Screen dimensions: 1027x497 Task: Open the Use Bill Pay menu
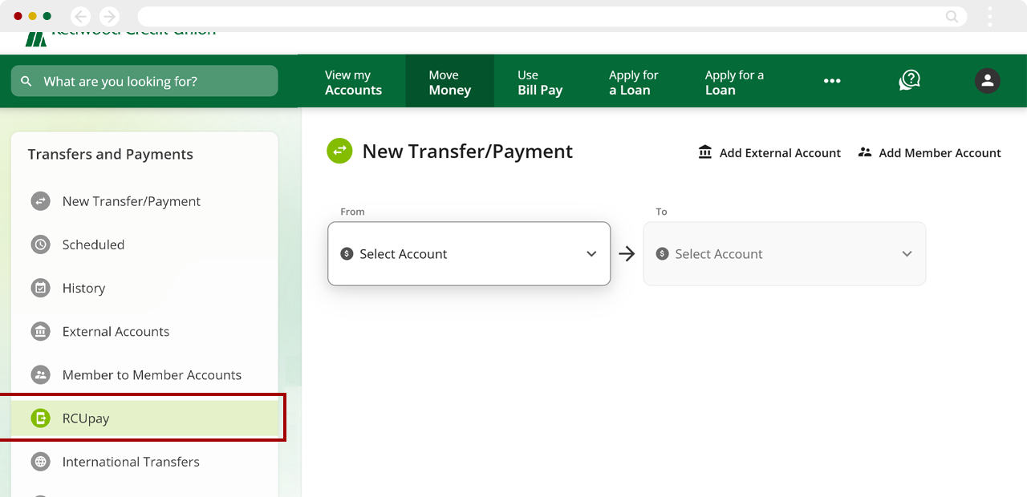[539, 82]
